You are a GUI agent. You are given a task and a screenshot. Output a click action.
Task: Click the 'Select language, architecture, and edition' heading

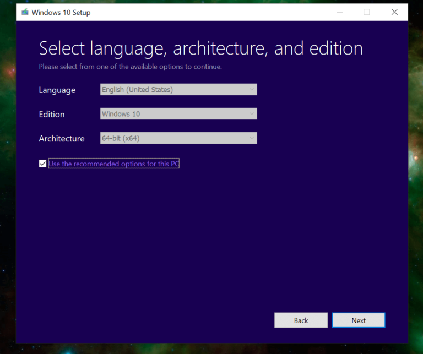coord(201,48)
